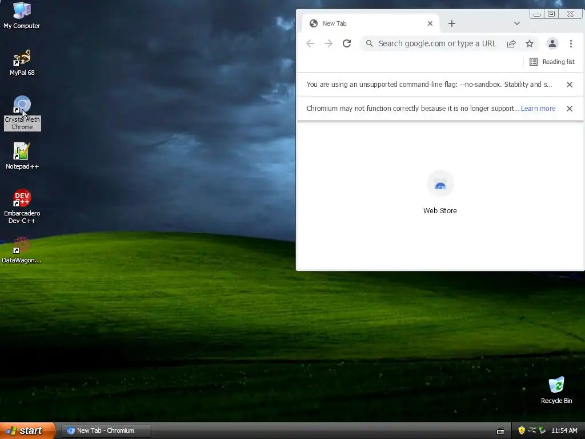This screenshot has height=439, width=585.
Task: Open the profile avatar button
Action: click(552, 43)
